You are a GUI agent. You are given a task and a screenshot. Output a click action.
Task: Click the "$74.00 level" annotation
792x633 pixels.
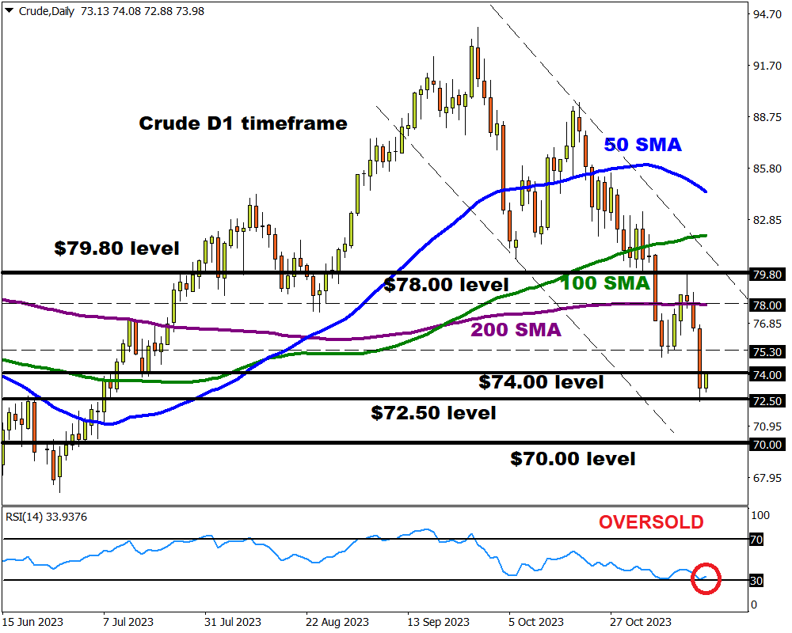click(x=541, y=382)
